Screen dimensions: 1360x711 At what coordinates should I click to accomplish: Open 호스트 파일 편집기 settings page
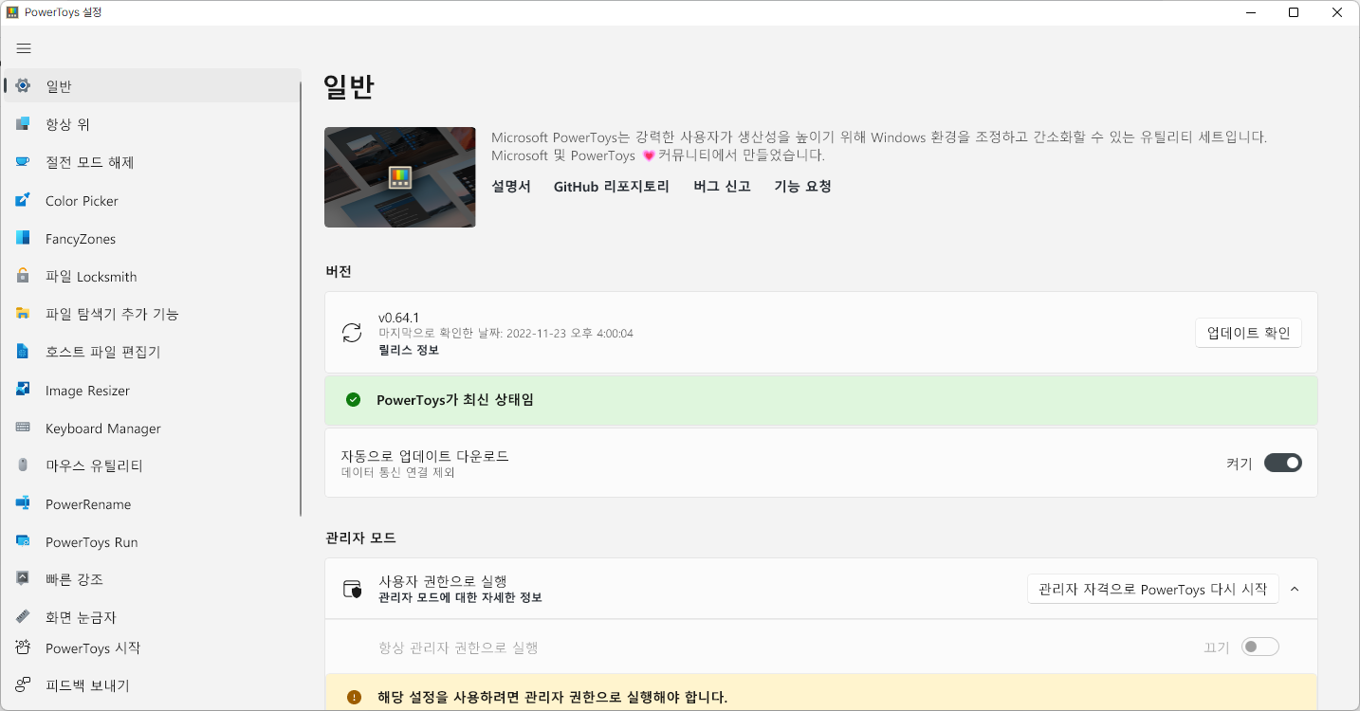(153, 352)
